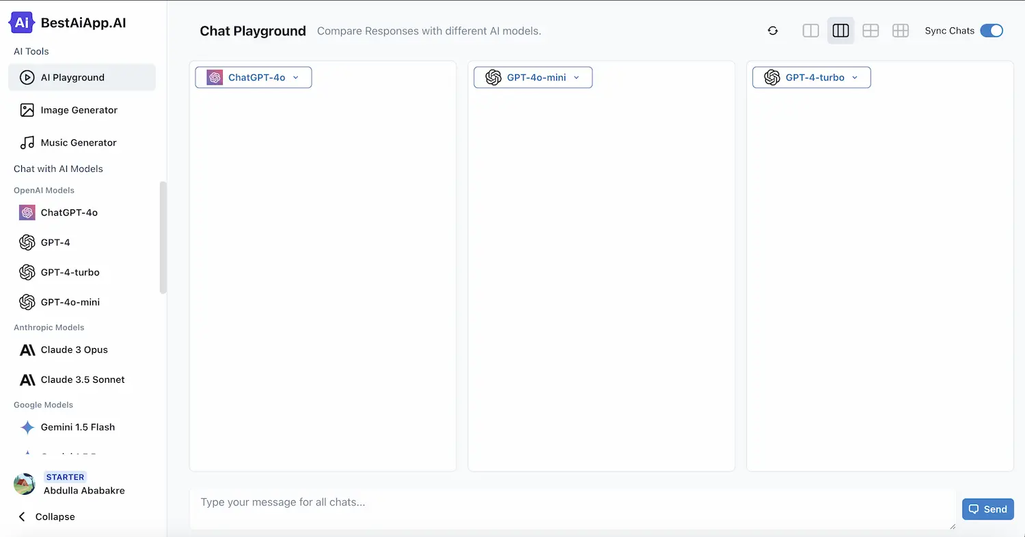
Task: Switch to the six-panel grid layout icon
Action: (x=901, y=31)
